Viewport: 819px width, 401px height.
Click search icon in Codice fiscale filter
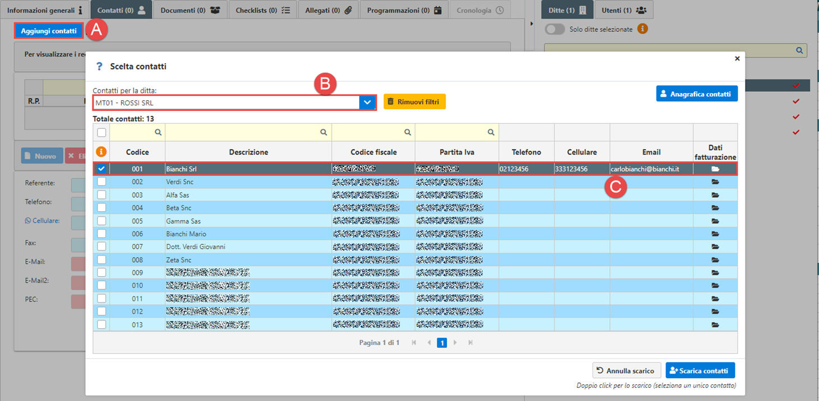[x=408, y=132]
